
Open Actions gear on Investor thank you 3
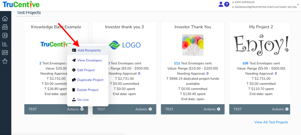pyautogui.click(x=150, y=109)
